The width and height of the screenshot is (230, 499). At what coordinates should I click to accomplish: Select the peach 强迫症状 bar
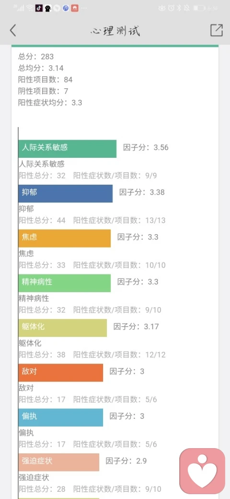59,463
